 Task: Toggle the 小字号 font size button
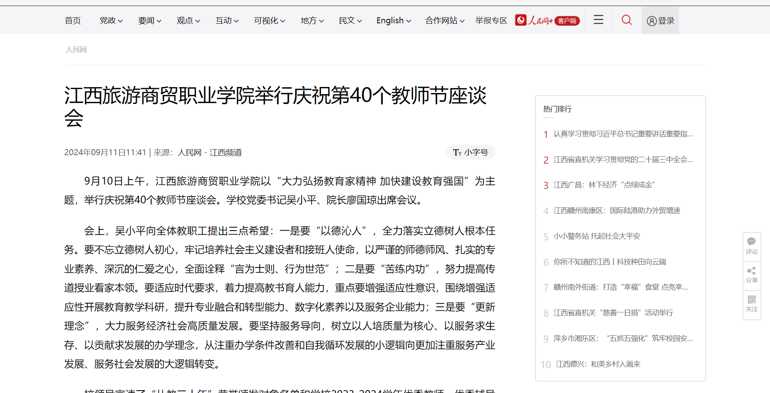click(470, 152)
